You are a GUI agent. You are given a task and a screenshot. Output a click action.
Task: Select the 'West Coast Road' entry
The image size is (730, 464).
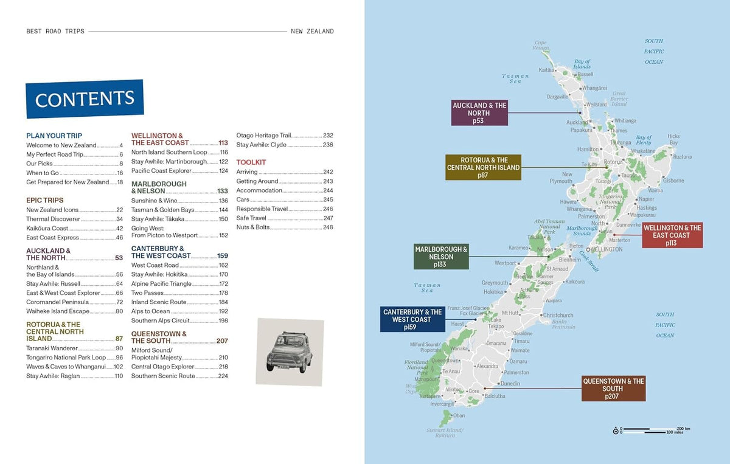180,265
